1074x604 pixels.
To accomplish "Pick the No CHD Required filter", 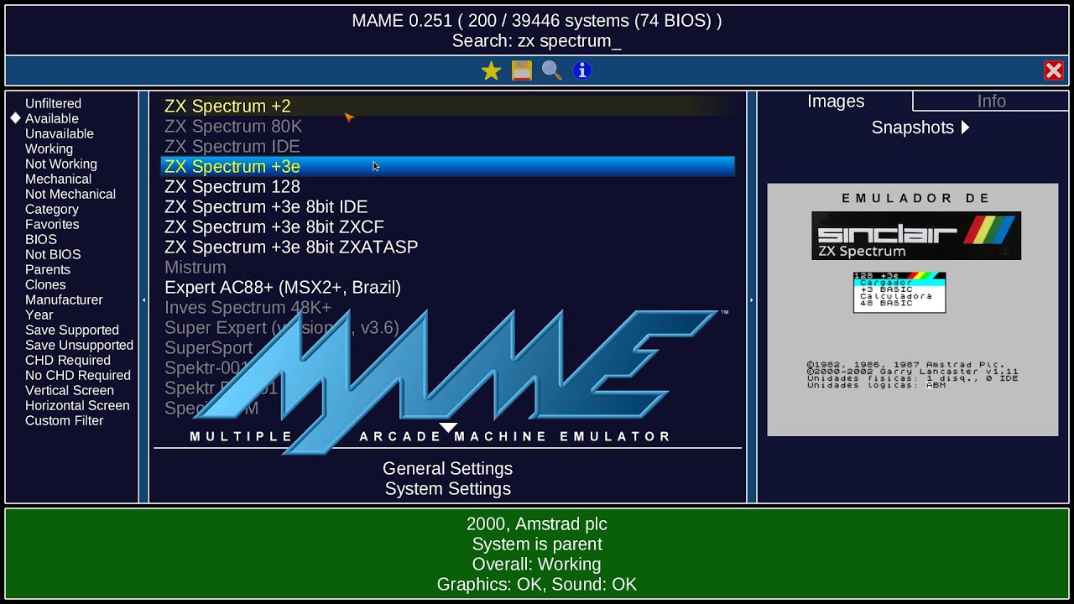I will 78,376.
